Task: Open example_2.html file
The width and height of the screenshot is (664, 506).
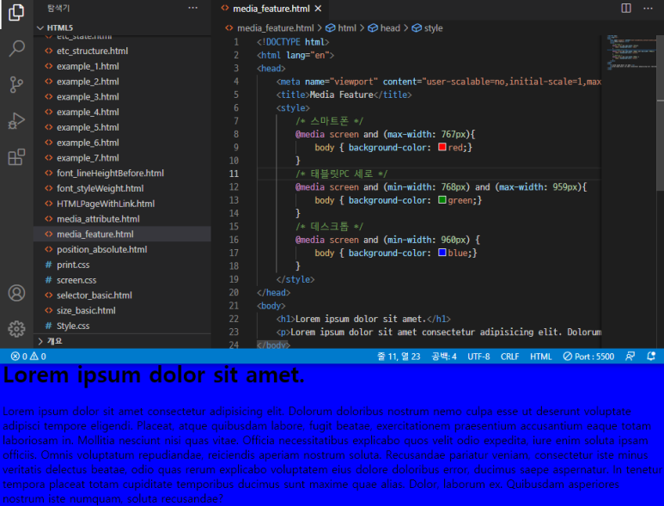Action: click(x=122, y=82)
